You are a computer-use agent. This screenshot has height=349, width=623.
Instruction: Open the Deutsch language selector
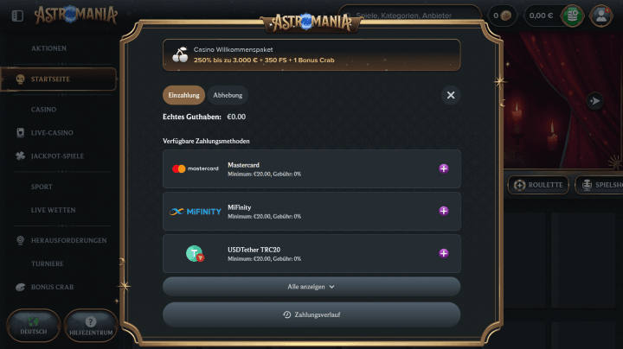tap(34, 326)
